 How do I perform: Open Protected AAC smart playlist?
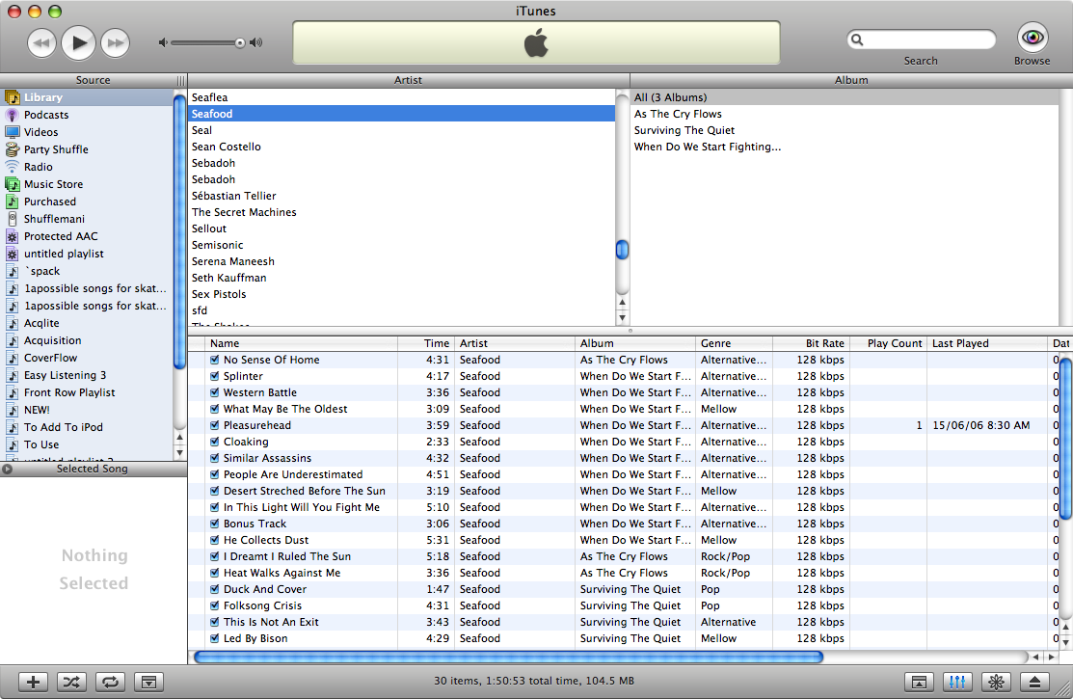(87, 236)
